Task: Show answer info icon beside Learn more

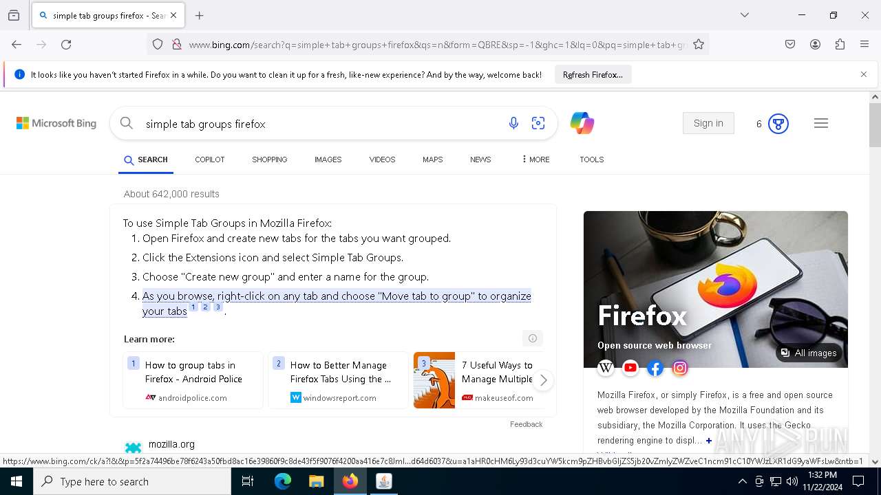Action: (x=532, y=338)
